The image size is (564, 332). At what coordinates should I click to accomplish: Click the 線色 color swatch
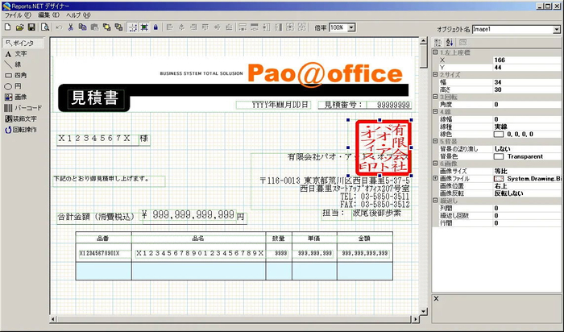pos(499,134)
